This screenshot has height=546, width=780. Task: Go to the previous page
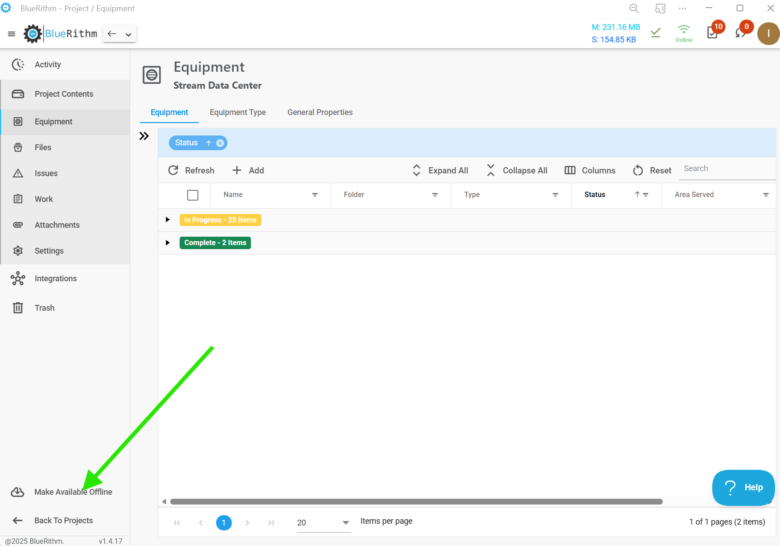201,523
